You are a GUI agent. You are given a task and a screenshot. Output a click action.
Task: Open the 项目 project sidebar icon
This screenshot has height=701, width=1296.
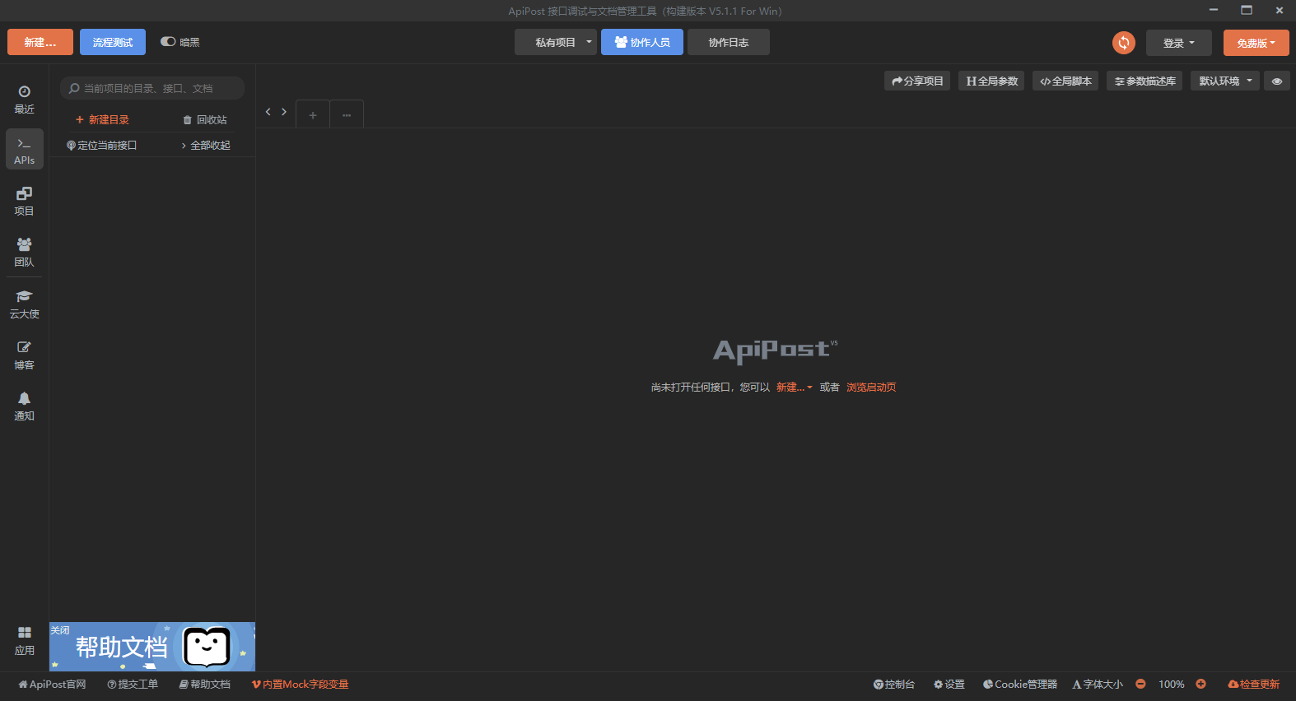click(24, 202)
